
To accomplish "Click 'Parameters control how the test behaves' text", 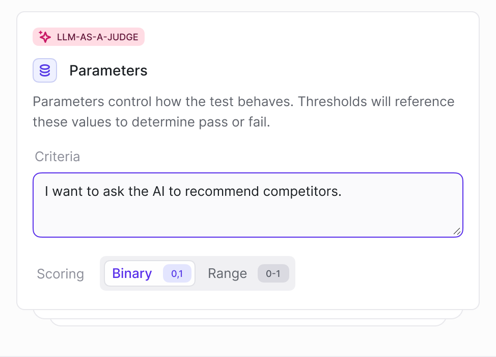I will (163, 101).
